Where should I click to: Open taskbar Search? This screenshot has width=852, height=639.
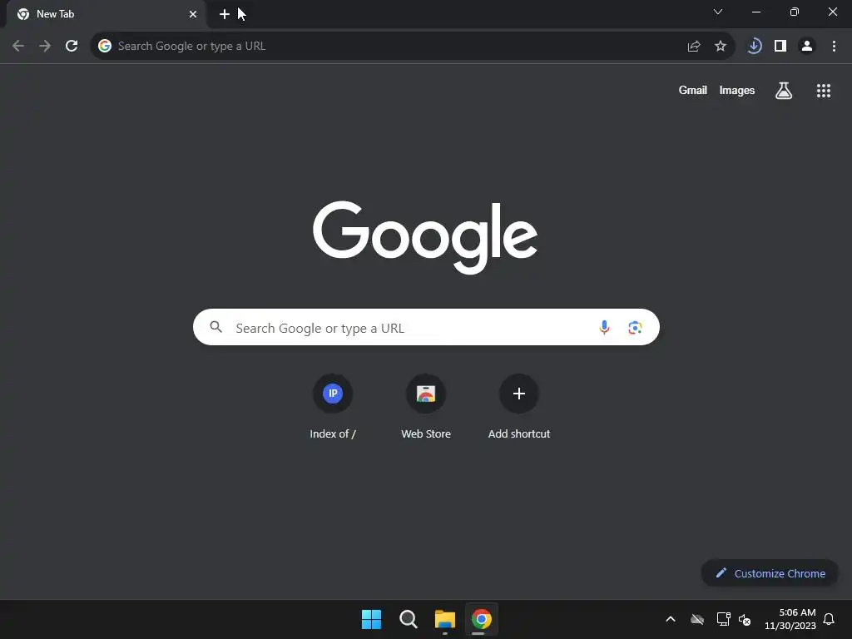(x=408, y=619)
